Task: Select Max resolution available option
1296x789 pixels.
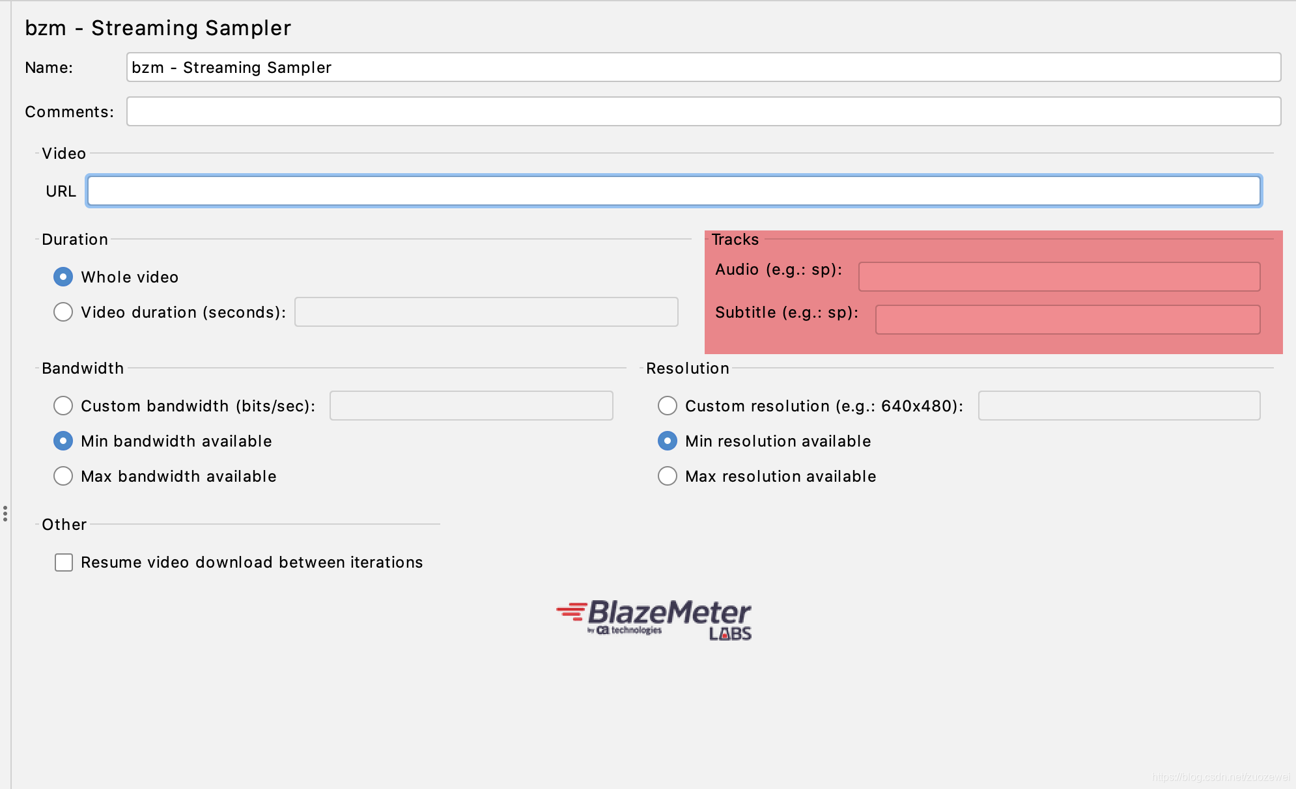Action: pyautogui.click(x=668, y=476)
